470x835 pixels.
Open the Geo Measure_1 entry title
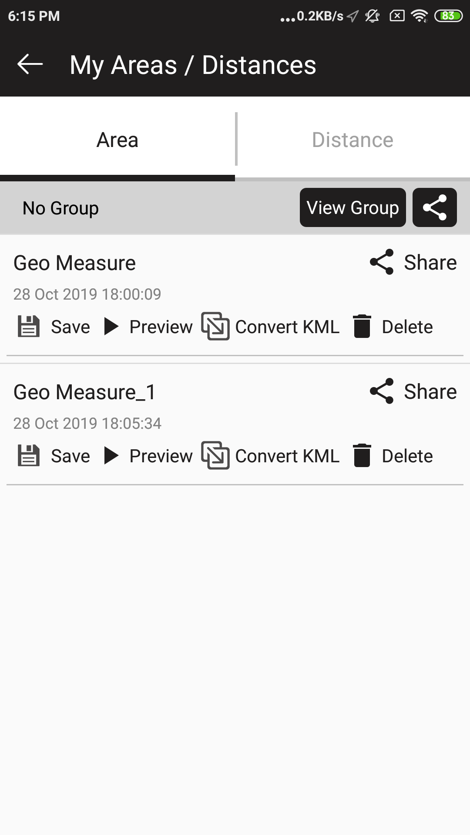click(84, 392)
